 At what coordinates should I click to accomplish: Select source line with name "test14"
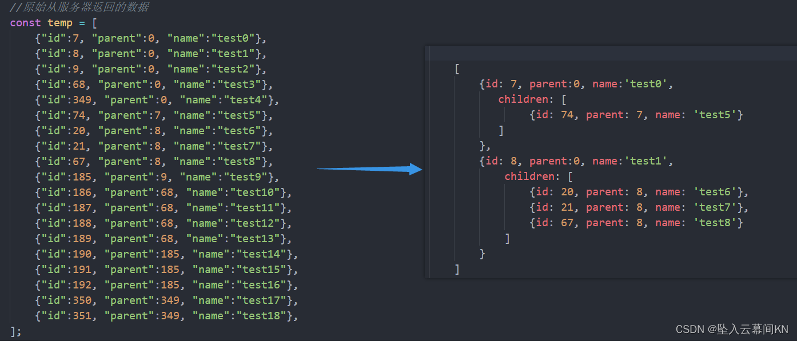[166, 254]
